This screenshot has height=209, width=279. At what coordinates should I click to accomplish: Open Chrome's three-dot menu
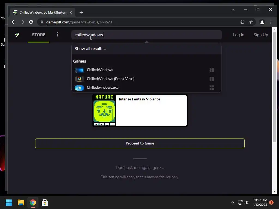pos(271,22)
